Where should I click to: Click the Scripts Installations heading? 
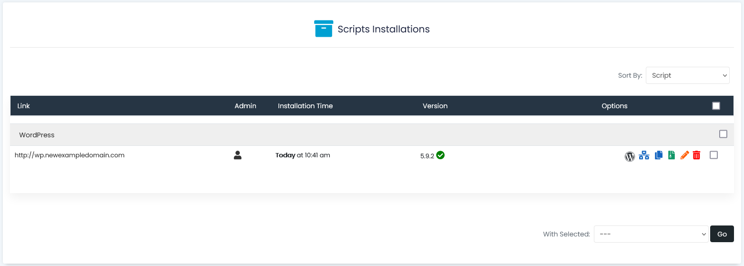[384, 29]
